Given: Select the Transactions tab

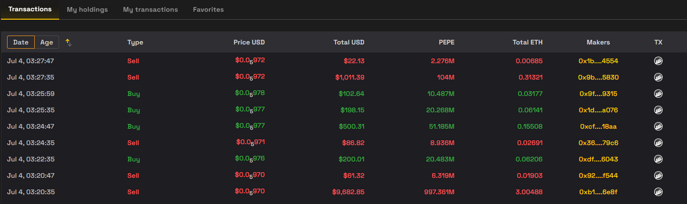Looking at the screenshot, I should point(30,9).
